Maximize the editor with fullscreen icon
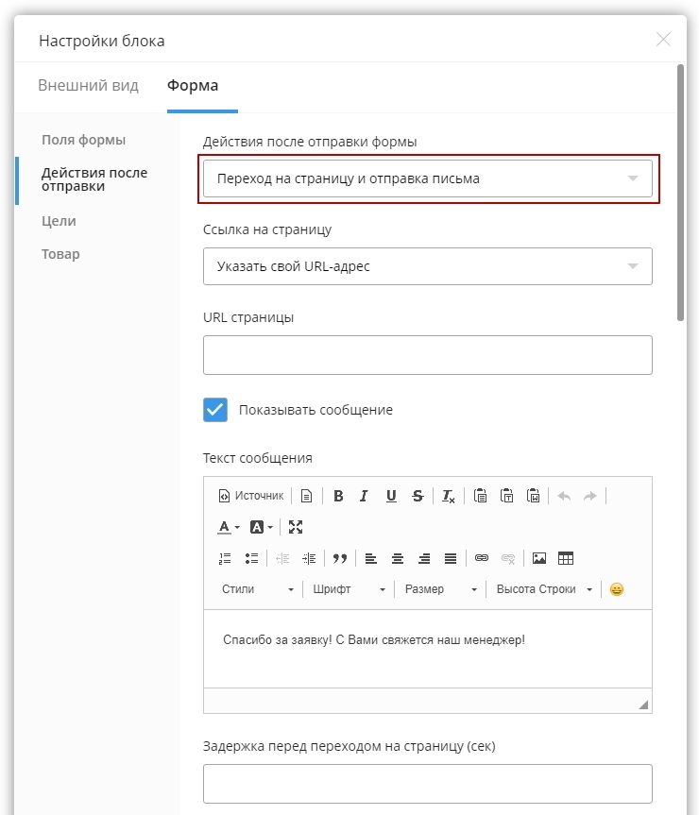The height and width of the screenshot is (815, 699). pyautogui.click(x=296, y=527)
